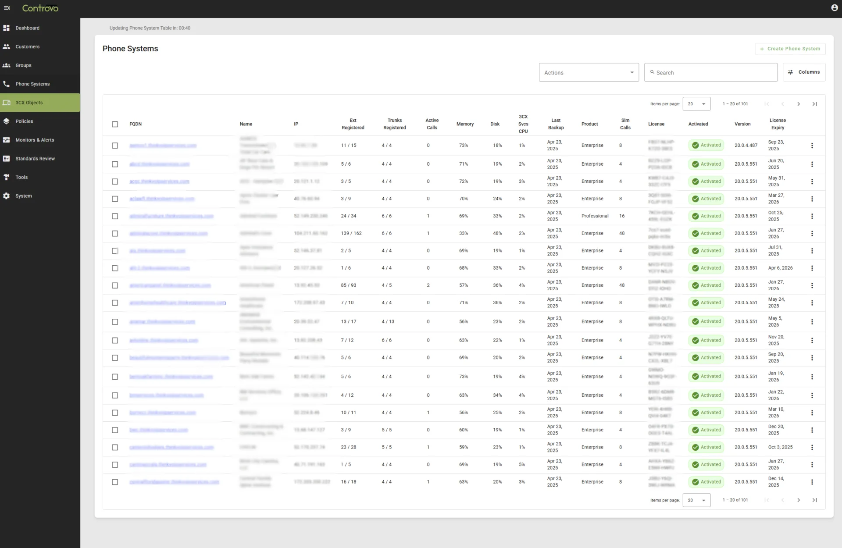The image size is (842, 548).
Task: Go to the next page of results
Action: point(799,103)
